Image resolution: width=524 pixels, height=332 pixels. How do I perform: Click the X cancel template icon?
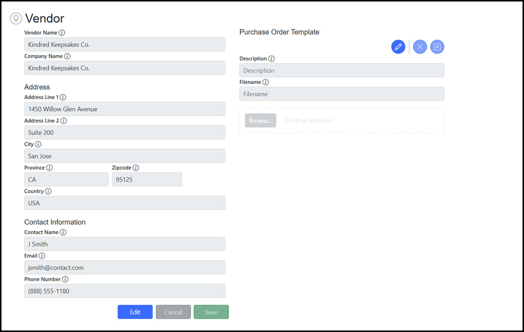(x=420, y=47)
